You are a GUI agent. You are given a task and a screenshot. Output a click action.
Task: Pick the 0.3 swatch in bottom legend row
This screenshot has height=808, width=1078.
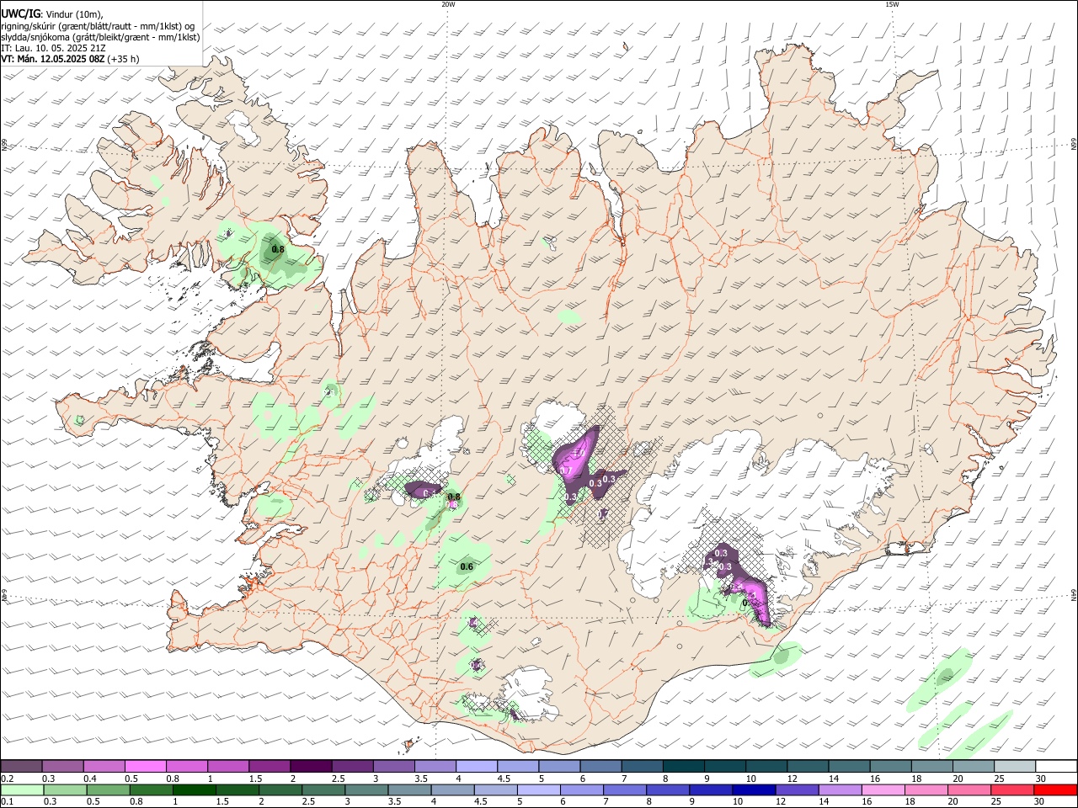66,790
